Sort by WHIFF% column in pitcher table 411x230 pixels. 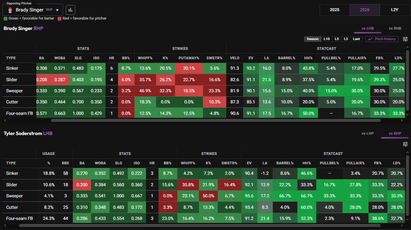tap(145, 58)
